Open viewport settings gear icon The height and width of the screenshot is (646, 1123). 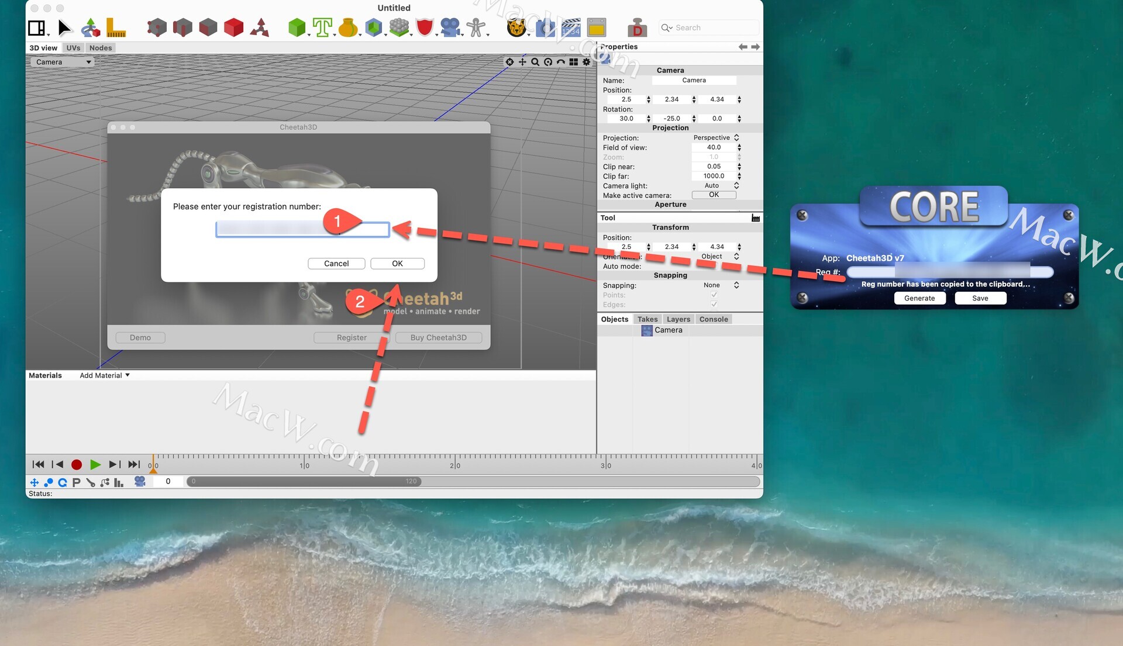click(587, 62)
